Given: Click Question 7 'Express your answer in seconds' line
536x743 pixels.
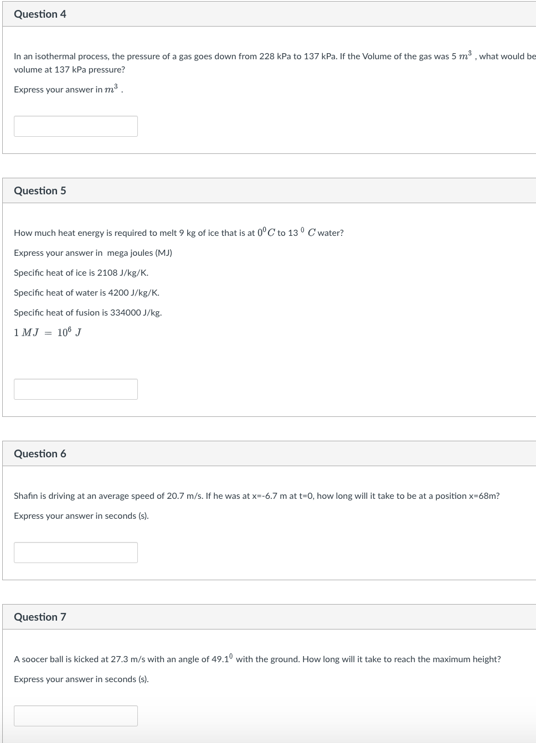Looking at the screenshot, I should pos(81,679).
